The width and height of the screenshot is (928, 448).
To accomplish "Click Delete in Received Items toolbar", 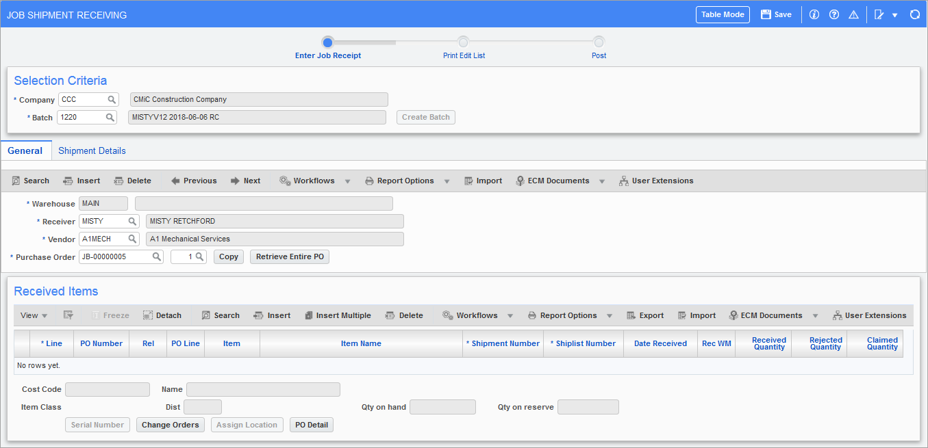I will click(404, 315).
